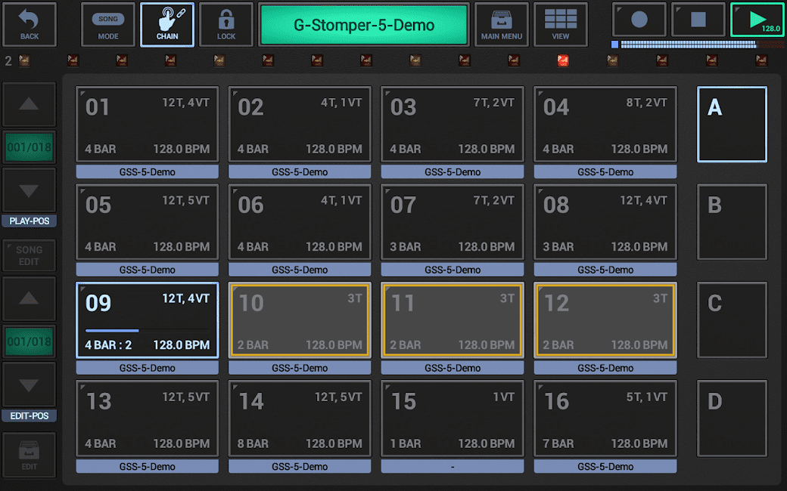Screen dimensions: 787x491
Task: Select pattern pad 05
Action: 147,222
